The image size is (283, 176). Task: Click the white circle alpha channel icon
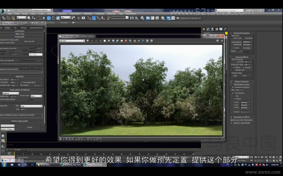point(105,41)
